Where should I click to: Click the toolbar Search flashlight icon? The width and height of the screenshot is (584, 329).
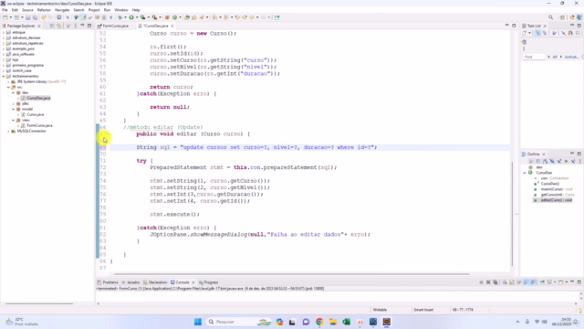click(x=202, y=17)
